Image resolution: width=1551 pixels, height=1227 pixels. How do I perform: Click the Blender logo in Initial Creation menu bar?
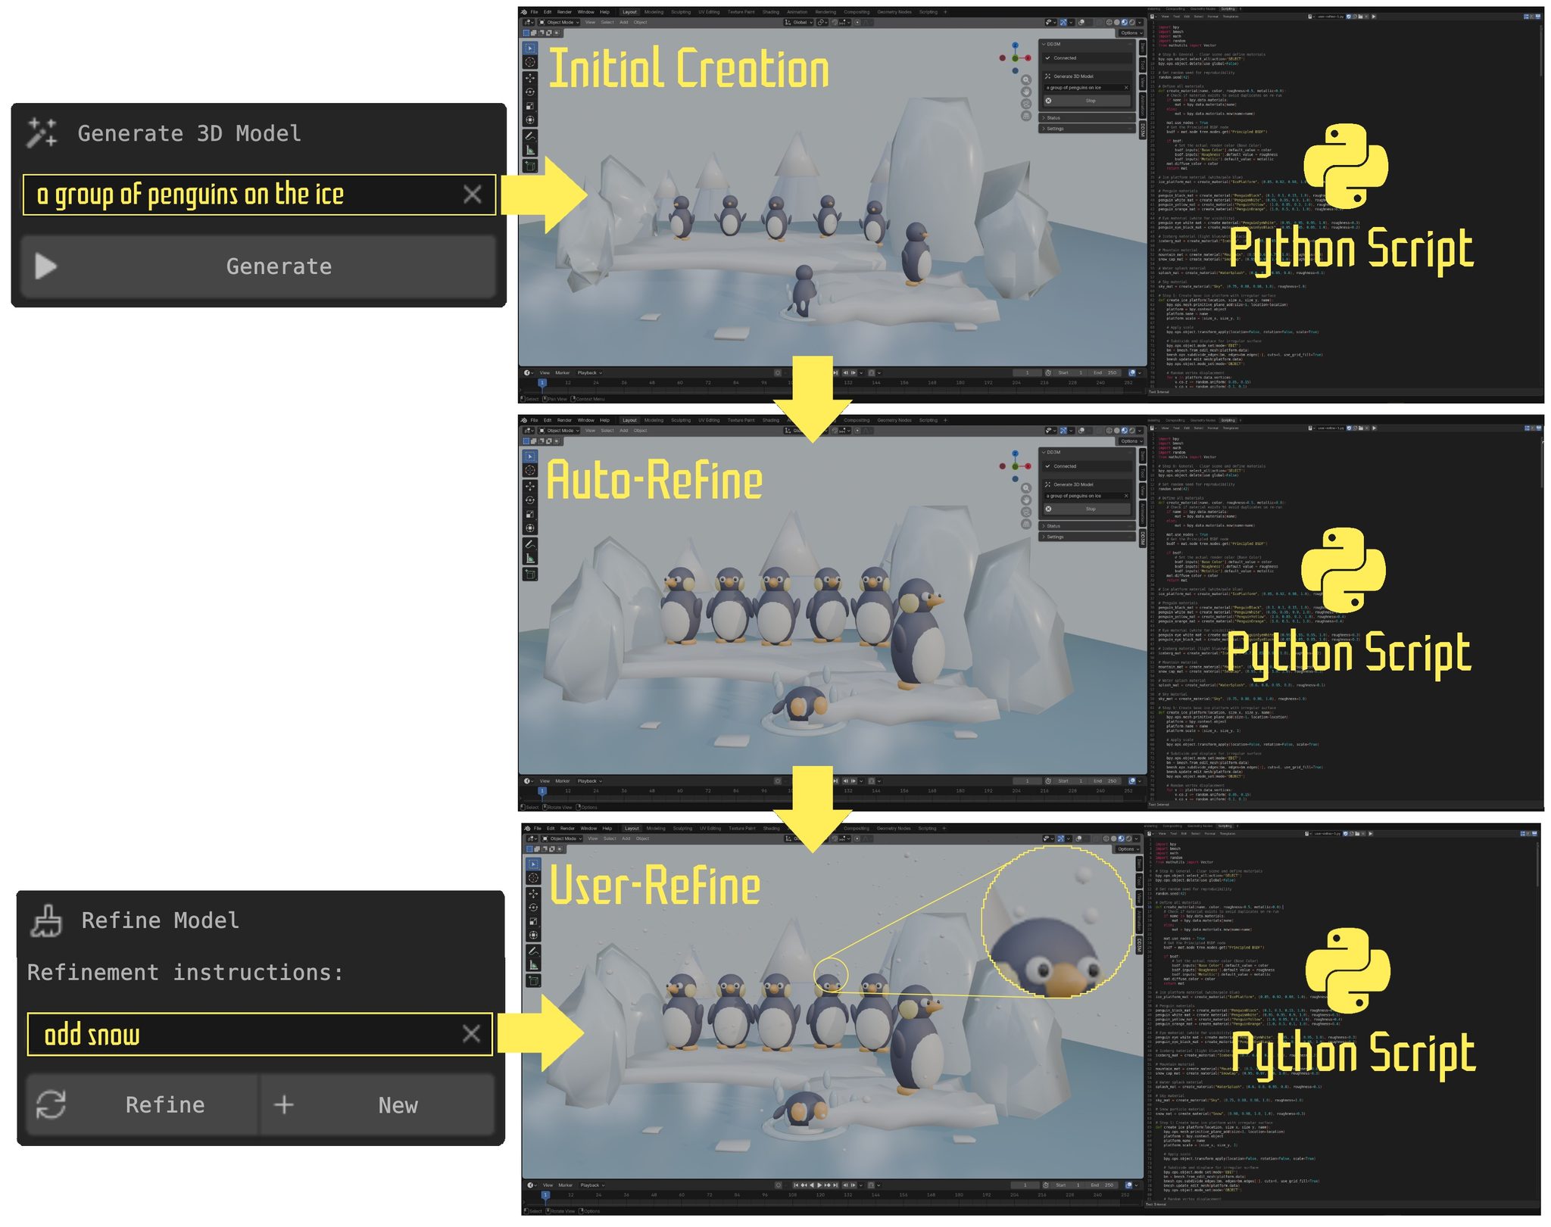(x=523, y=12)
